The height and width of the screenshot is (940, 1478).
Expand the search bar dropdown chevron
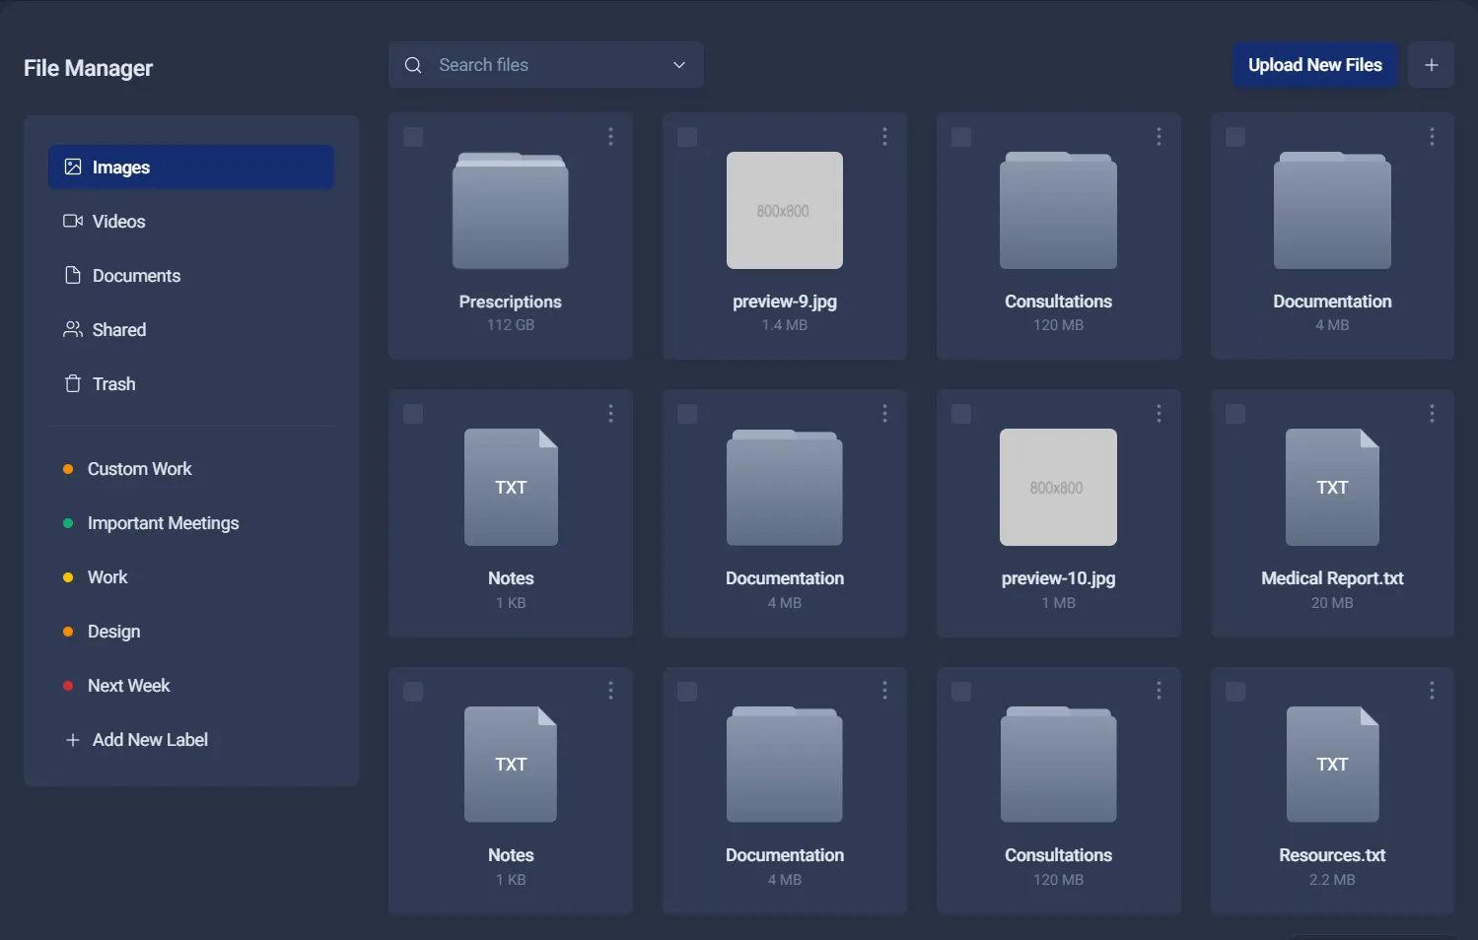[x=679, y=65]
